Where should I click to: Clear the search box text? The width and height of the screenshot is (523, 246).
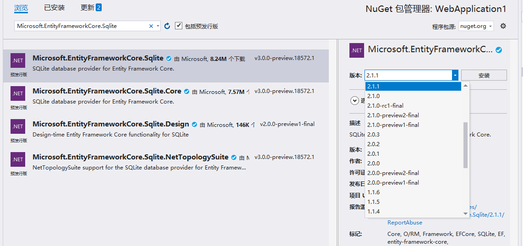(x=151, y=26)
